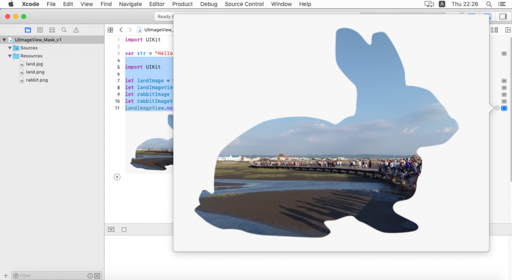512x280 pixels.
Task: Open the Project navigator folder icon
Action: [28, 30]
